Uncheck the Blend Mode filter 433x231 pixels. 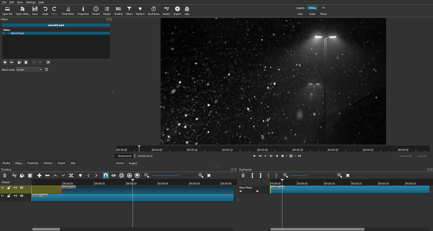tap(7, 33)
